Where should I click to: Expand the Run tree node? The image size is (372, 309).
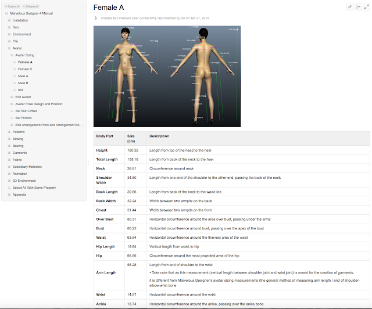point(9,27)
